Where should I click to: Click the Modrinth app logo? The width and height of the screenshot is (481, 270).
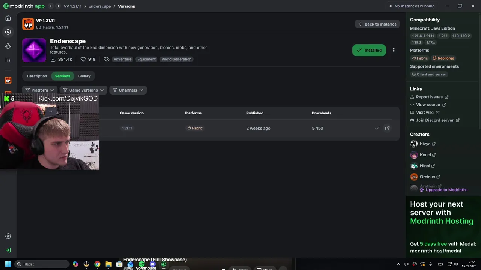click(24, 6)
